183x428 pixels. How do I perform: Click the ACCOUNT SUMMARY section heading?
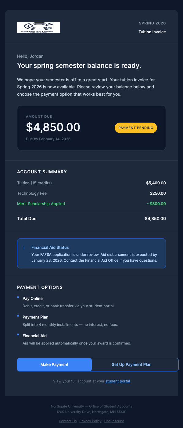pos(42,172)
